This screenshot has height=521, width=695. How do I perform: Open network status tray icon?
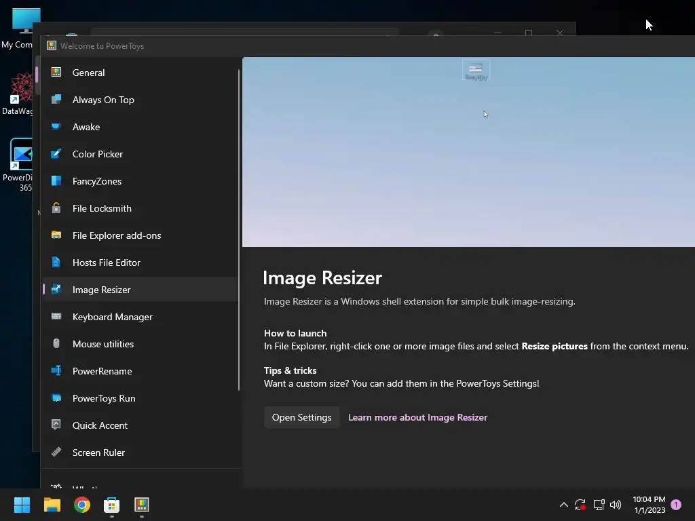pyautogui.click(x=599, y=505)
